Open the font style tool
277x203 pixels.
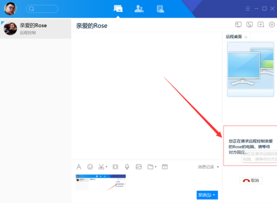(79, 167)
